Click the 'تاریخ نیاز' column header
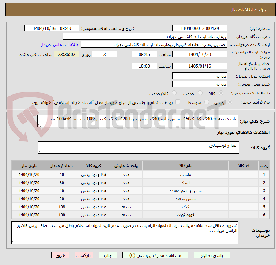 pos(29,166)
